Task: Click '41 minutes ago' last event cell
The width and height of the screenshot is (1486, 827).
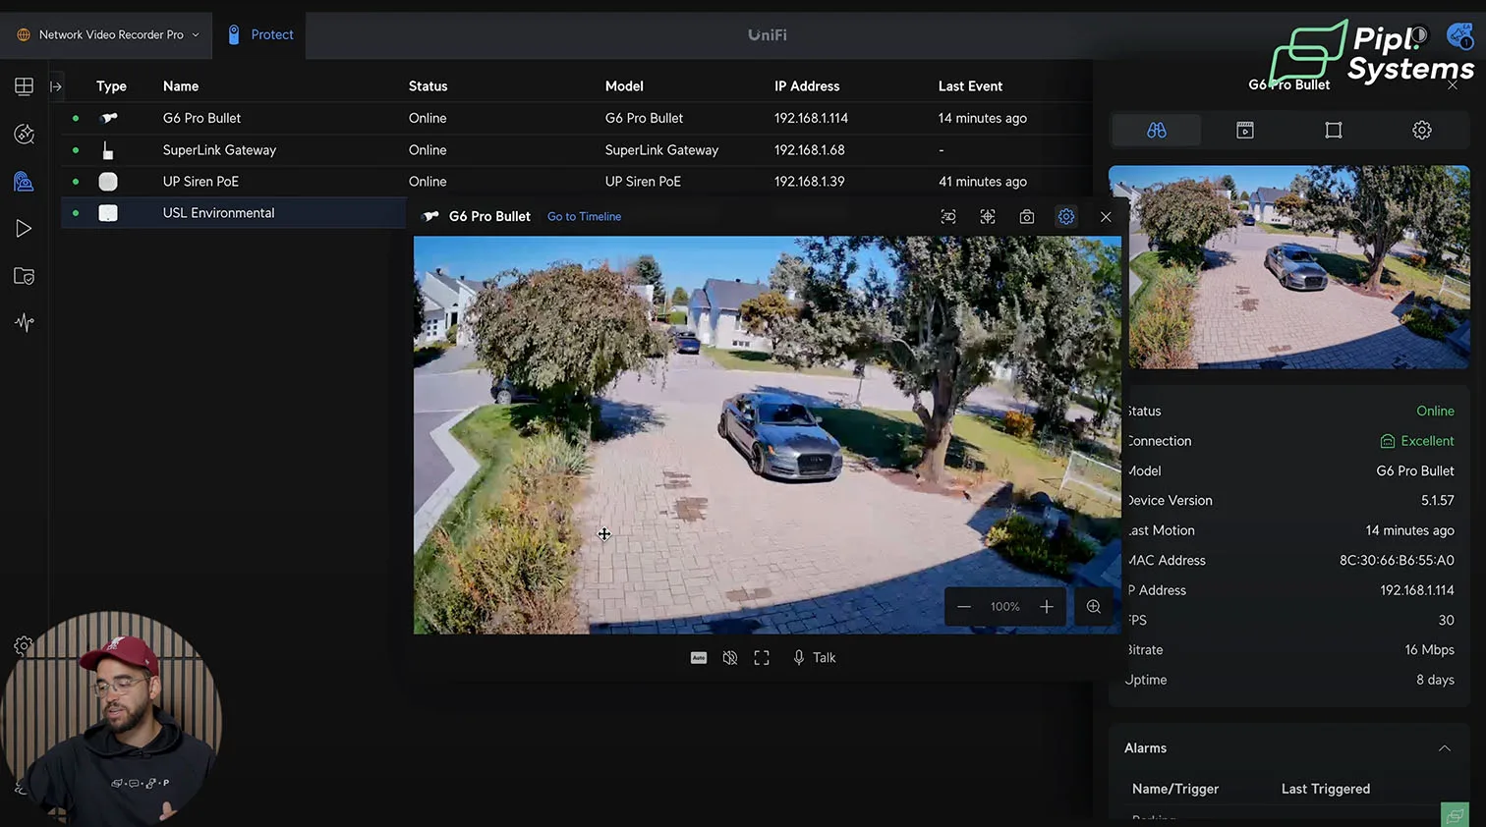Action: click(982, 182)
